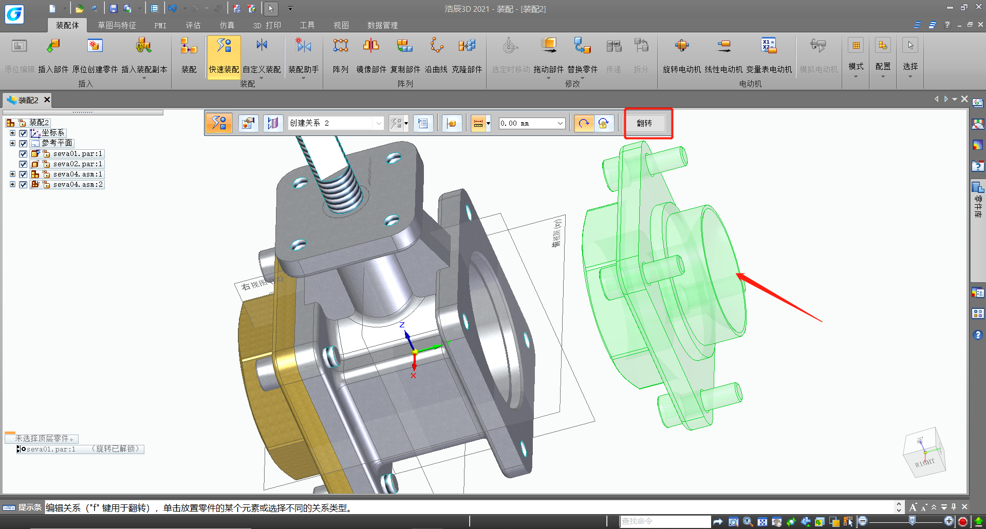986x529 pixels.
Task: Click the 变量表电动机 icon
Action: [x=769, y=46]
